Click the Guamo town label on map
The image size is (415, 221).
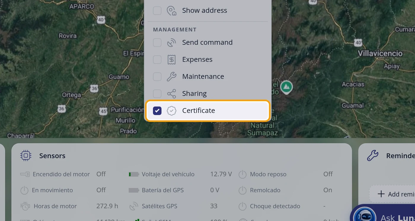(119, 77)
